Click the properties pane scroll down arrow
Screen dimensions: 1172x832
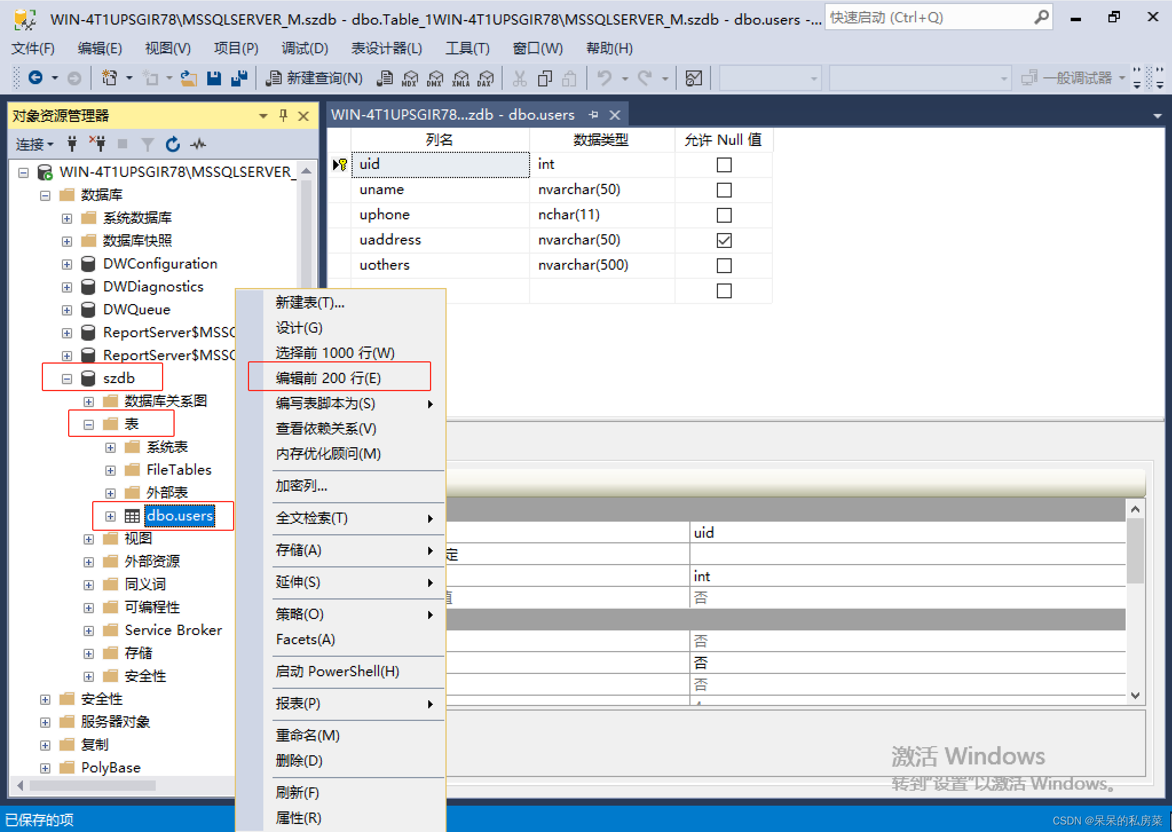[1135, 695]
